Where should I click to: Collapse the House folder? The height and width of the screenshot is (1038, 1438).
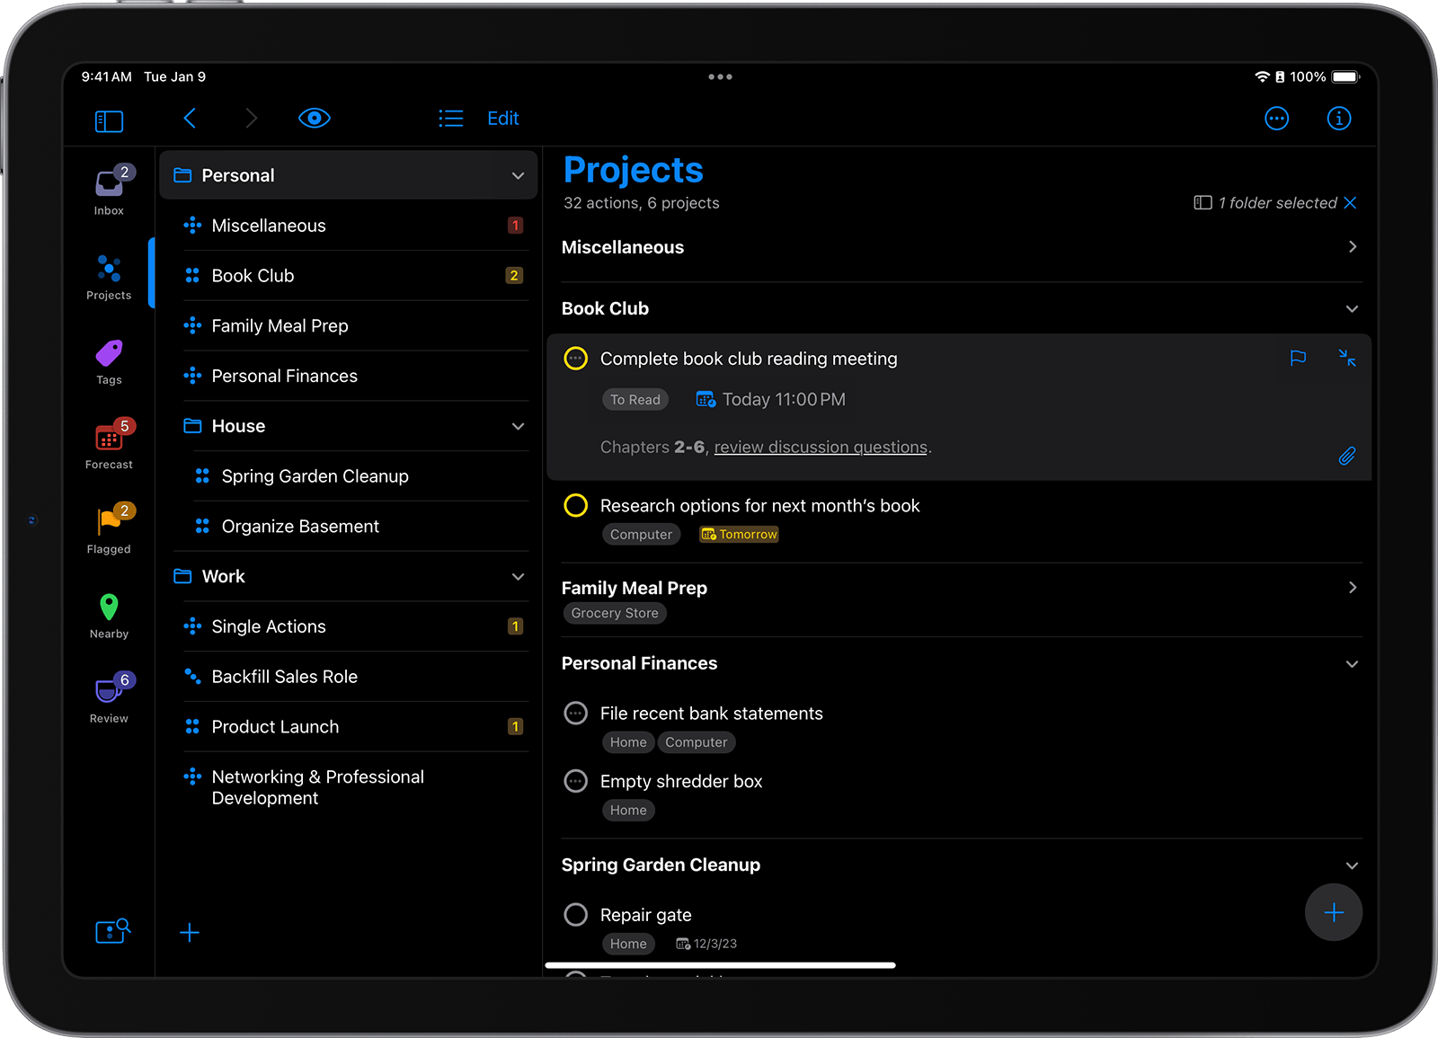(x=518, y=426)
